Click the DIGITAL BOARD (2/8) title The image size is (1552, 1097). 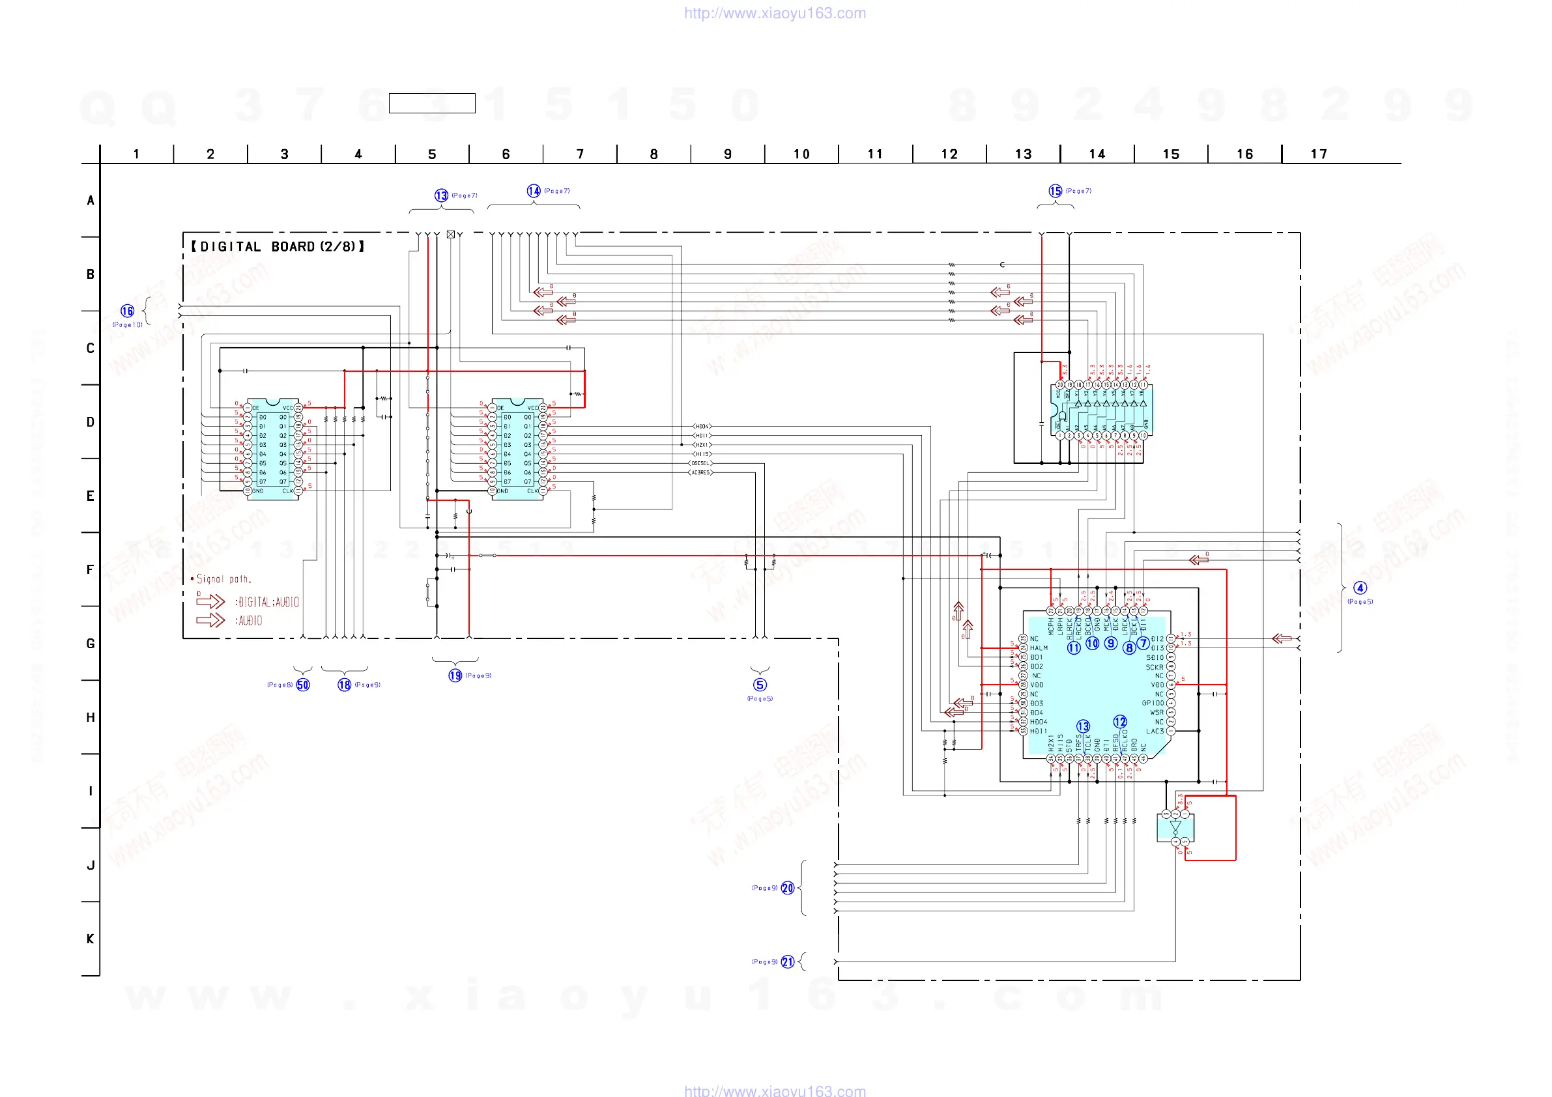(x=277, y=247)
